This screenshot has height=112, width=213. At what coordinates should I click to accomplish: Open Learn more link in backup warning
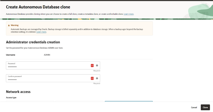[x=41, y=32]
